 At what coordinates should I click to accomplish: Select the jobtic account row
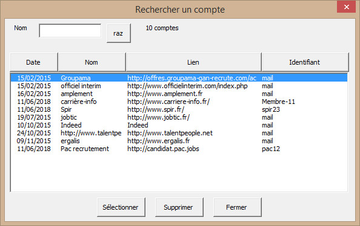(179, 117)
